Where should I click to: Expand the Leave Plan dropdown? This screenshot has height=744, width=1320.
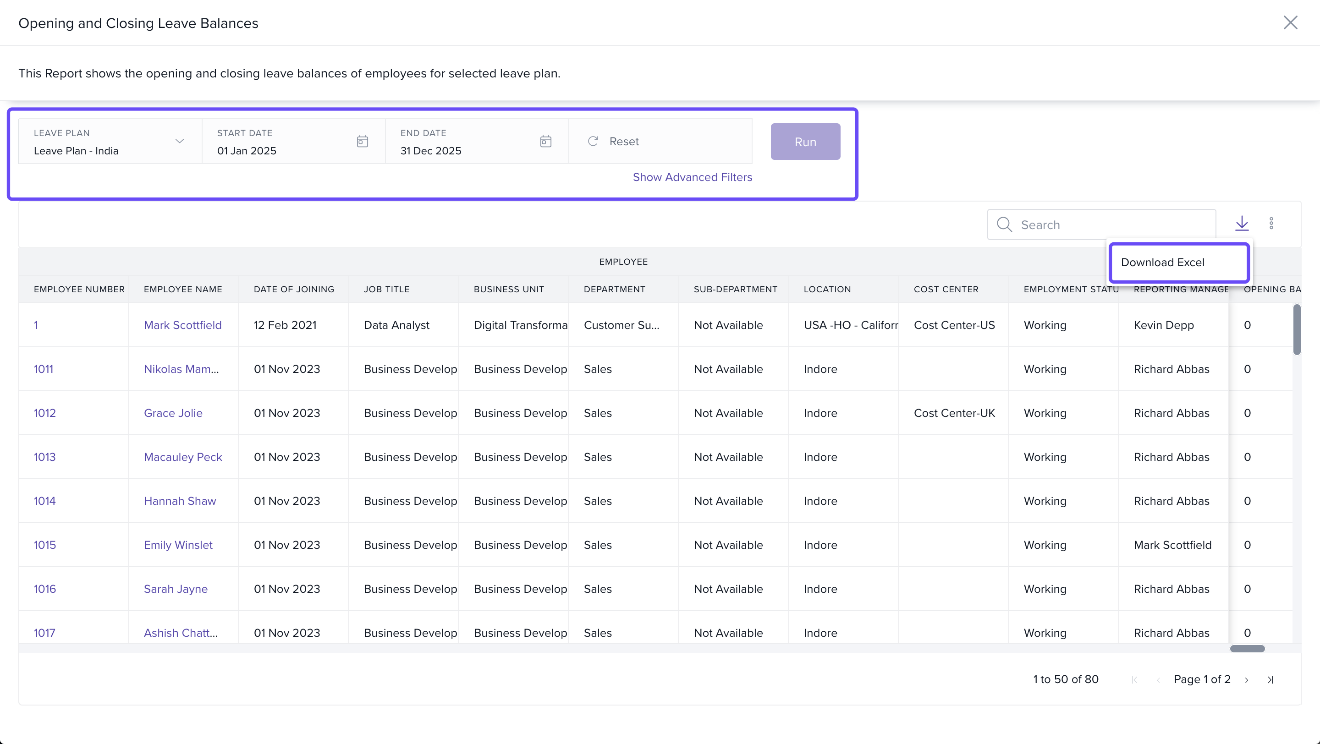tap(179, 141)
